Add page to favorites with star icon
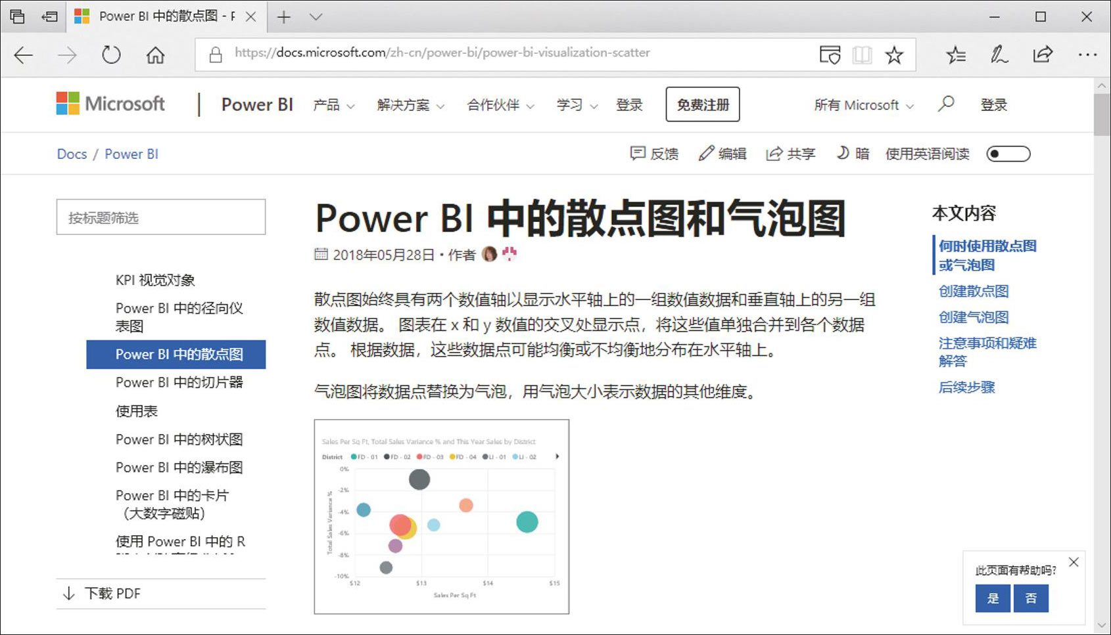The image size is (1111, 635). pos(894,55)
